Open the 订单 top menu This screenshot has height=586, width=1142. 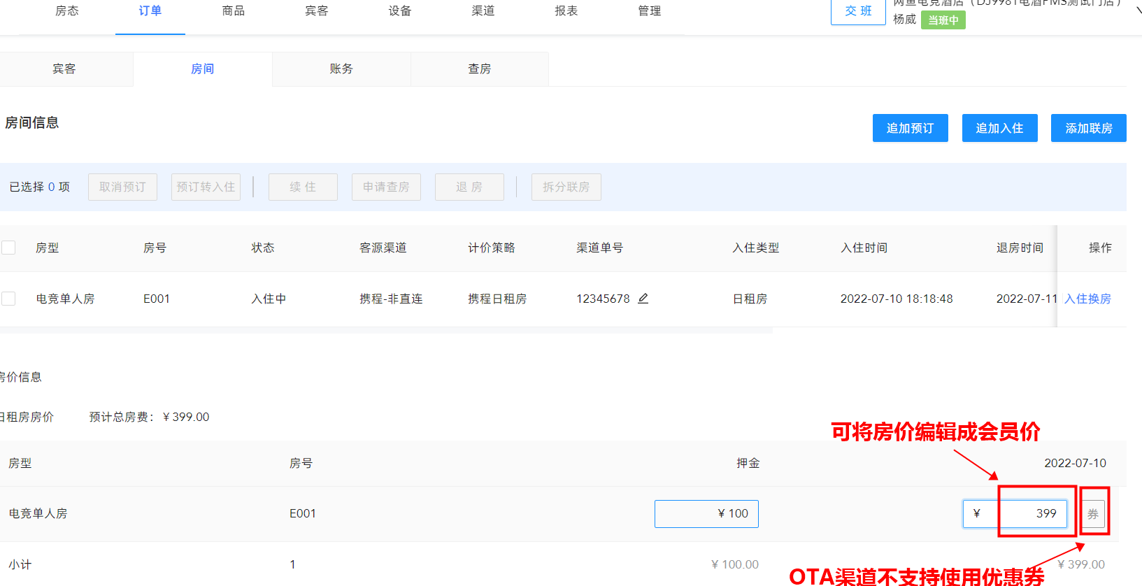(150, 11)
